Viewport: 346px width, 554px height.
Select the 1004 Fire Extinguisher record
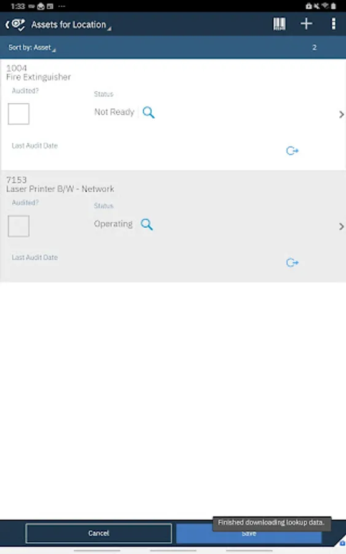[39, 73]
